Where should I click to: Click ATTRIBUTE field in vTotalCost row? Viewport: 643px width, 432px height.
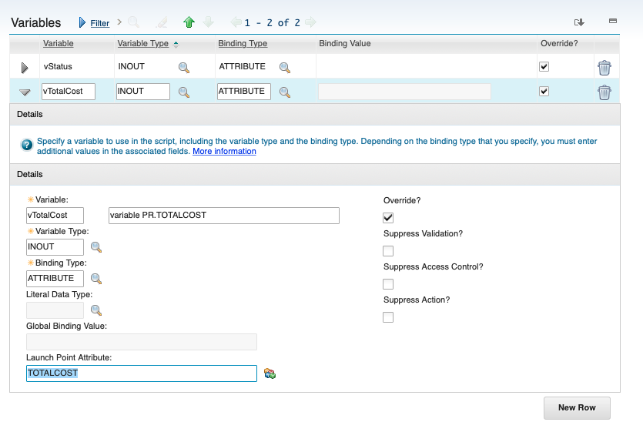coord(244,91)
